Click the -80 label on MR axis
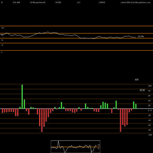Viewport: 153px width, 153px height. point(149,130)
